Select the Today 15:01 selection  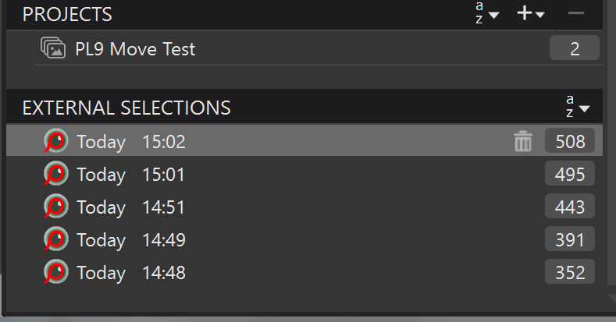[x=131, y=175]
